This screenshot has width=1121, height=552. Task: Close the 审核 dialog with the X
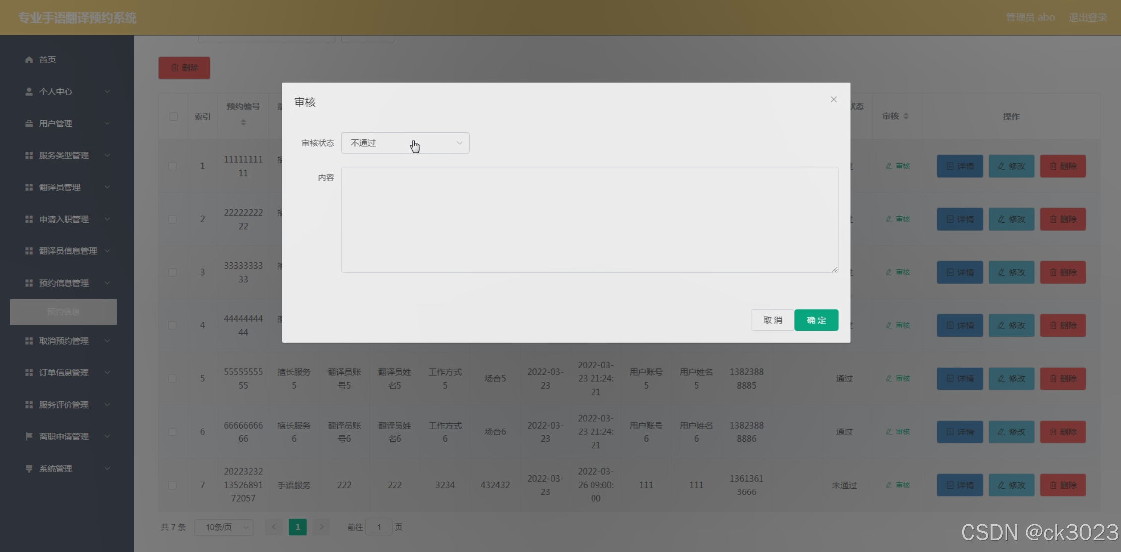tap(833, 100)
